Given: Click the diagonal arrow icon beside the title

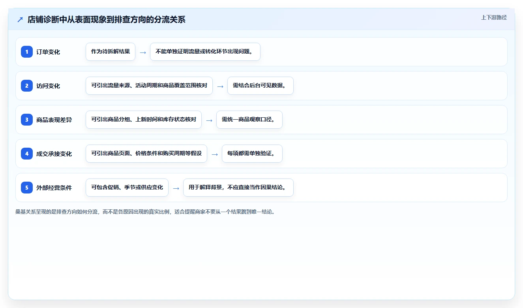Looking at the screenshot, I should (x=20, y=19).
